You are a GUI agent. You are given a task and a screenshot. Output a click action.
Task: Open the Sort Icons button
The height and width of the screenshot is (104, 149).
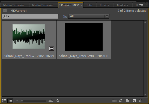58,101
